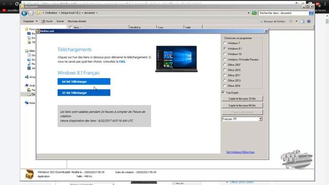The width and height of the screenshot is (329, 185).
Task: Open Get Windows/Office Keys link
Action: click(241, 152)
